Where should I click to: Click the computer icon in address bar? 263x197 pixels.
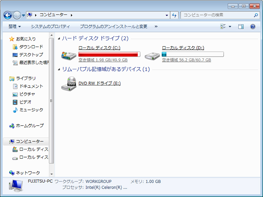tap(30, 15)
